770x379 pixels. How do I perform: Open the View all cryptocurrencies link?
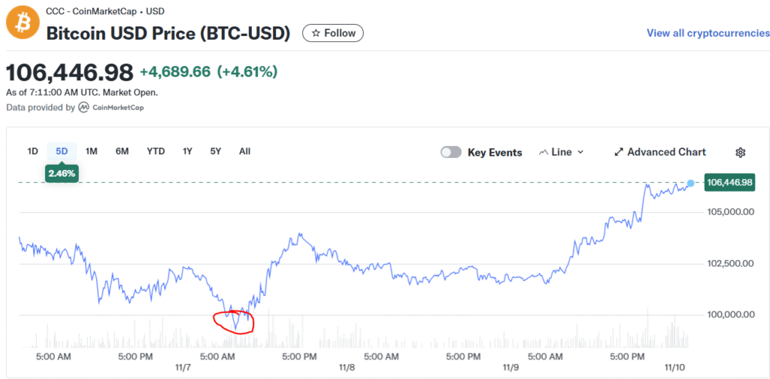tap(708, 33)
